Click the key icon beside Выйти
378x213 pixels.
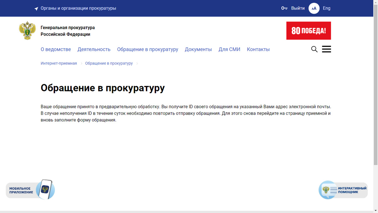tap(283, 8)
